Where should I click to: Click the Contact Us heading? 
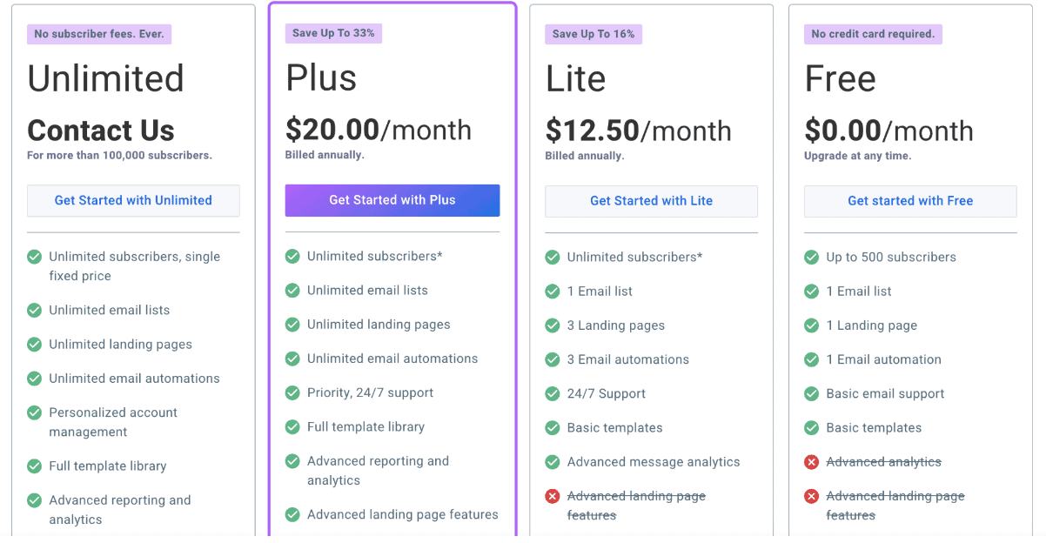101,131
